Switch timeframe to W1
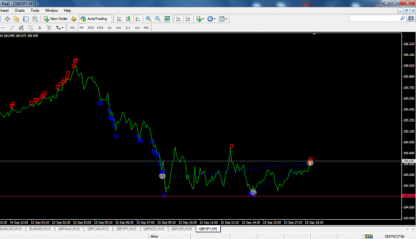416x239 pixels. 137,27
